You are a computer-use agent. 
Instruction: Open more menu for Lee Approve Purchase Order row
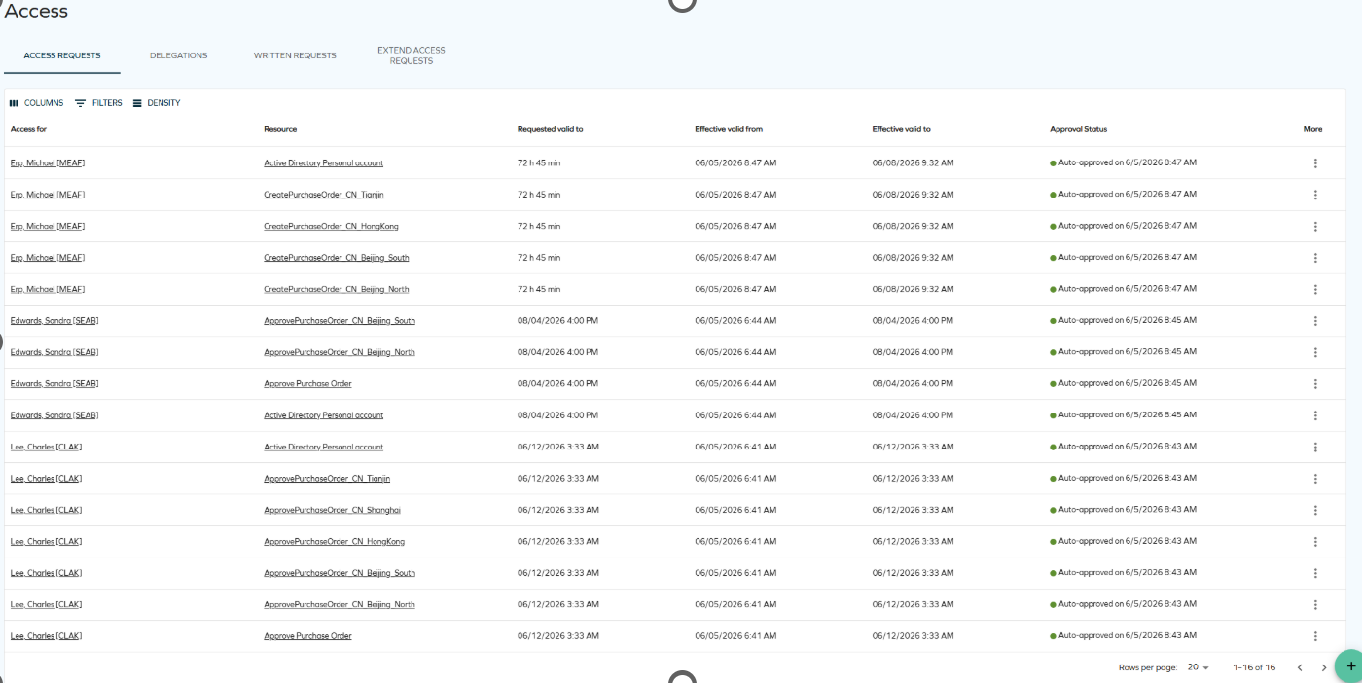pyautogui.click(x=1315, y=636)
